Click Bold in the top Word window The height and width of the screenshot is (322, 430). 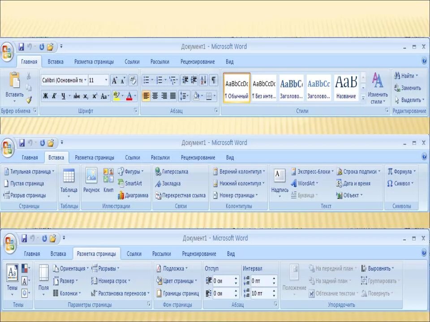[x=46, y=96]
